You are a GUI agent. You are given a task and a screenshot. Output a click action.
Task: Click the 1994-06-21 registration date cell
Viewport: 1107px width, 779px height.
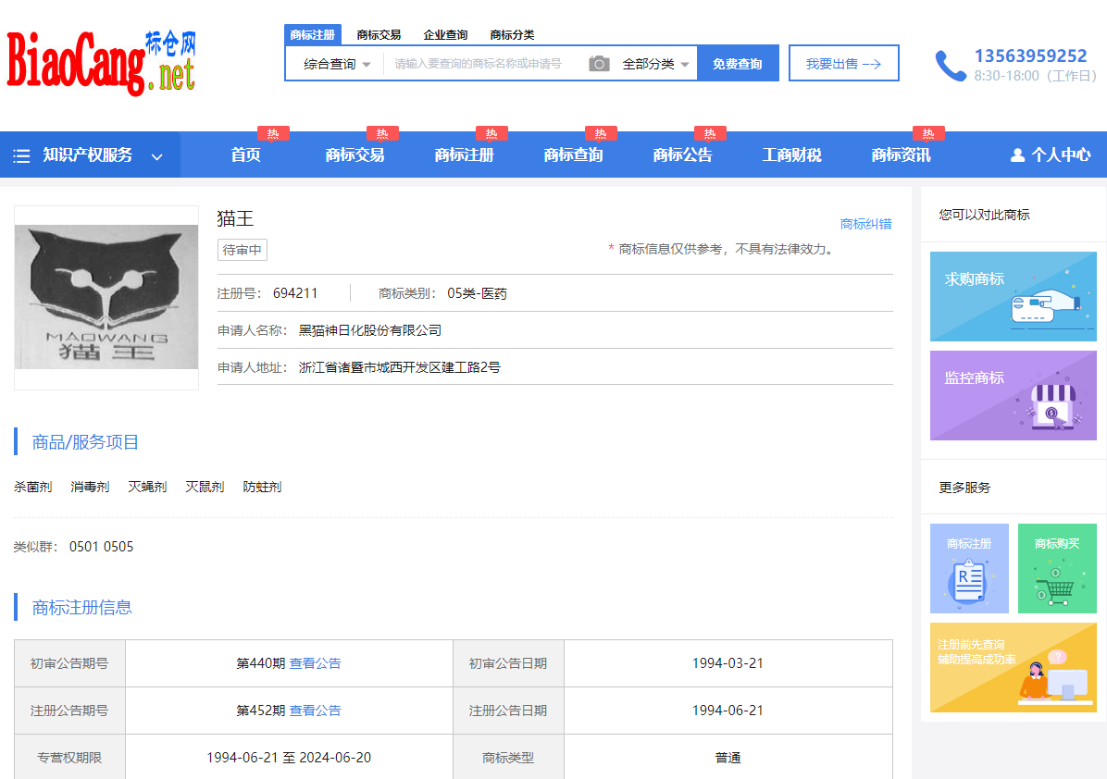coord(728,711)
